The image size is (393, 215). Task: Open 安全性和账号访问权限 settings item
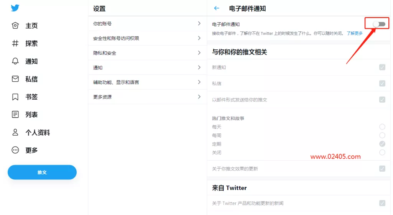pos(147,38)
